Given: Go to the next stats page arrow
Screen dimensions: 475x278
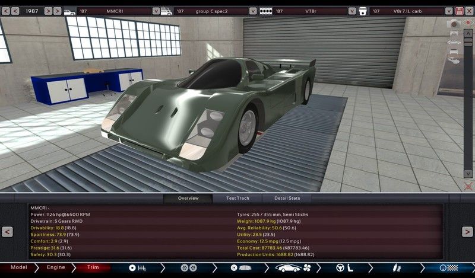Looking at the screenshot, I should point(467,232).
